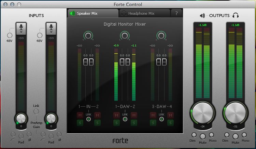Click the headphones icon beside OUTPUTS
This screenshot has width=256, height=149.
[x=236, y=15]
